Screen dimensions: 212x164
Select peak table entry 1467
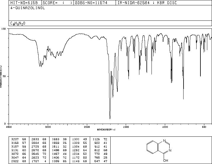59,154
